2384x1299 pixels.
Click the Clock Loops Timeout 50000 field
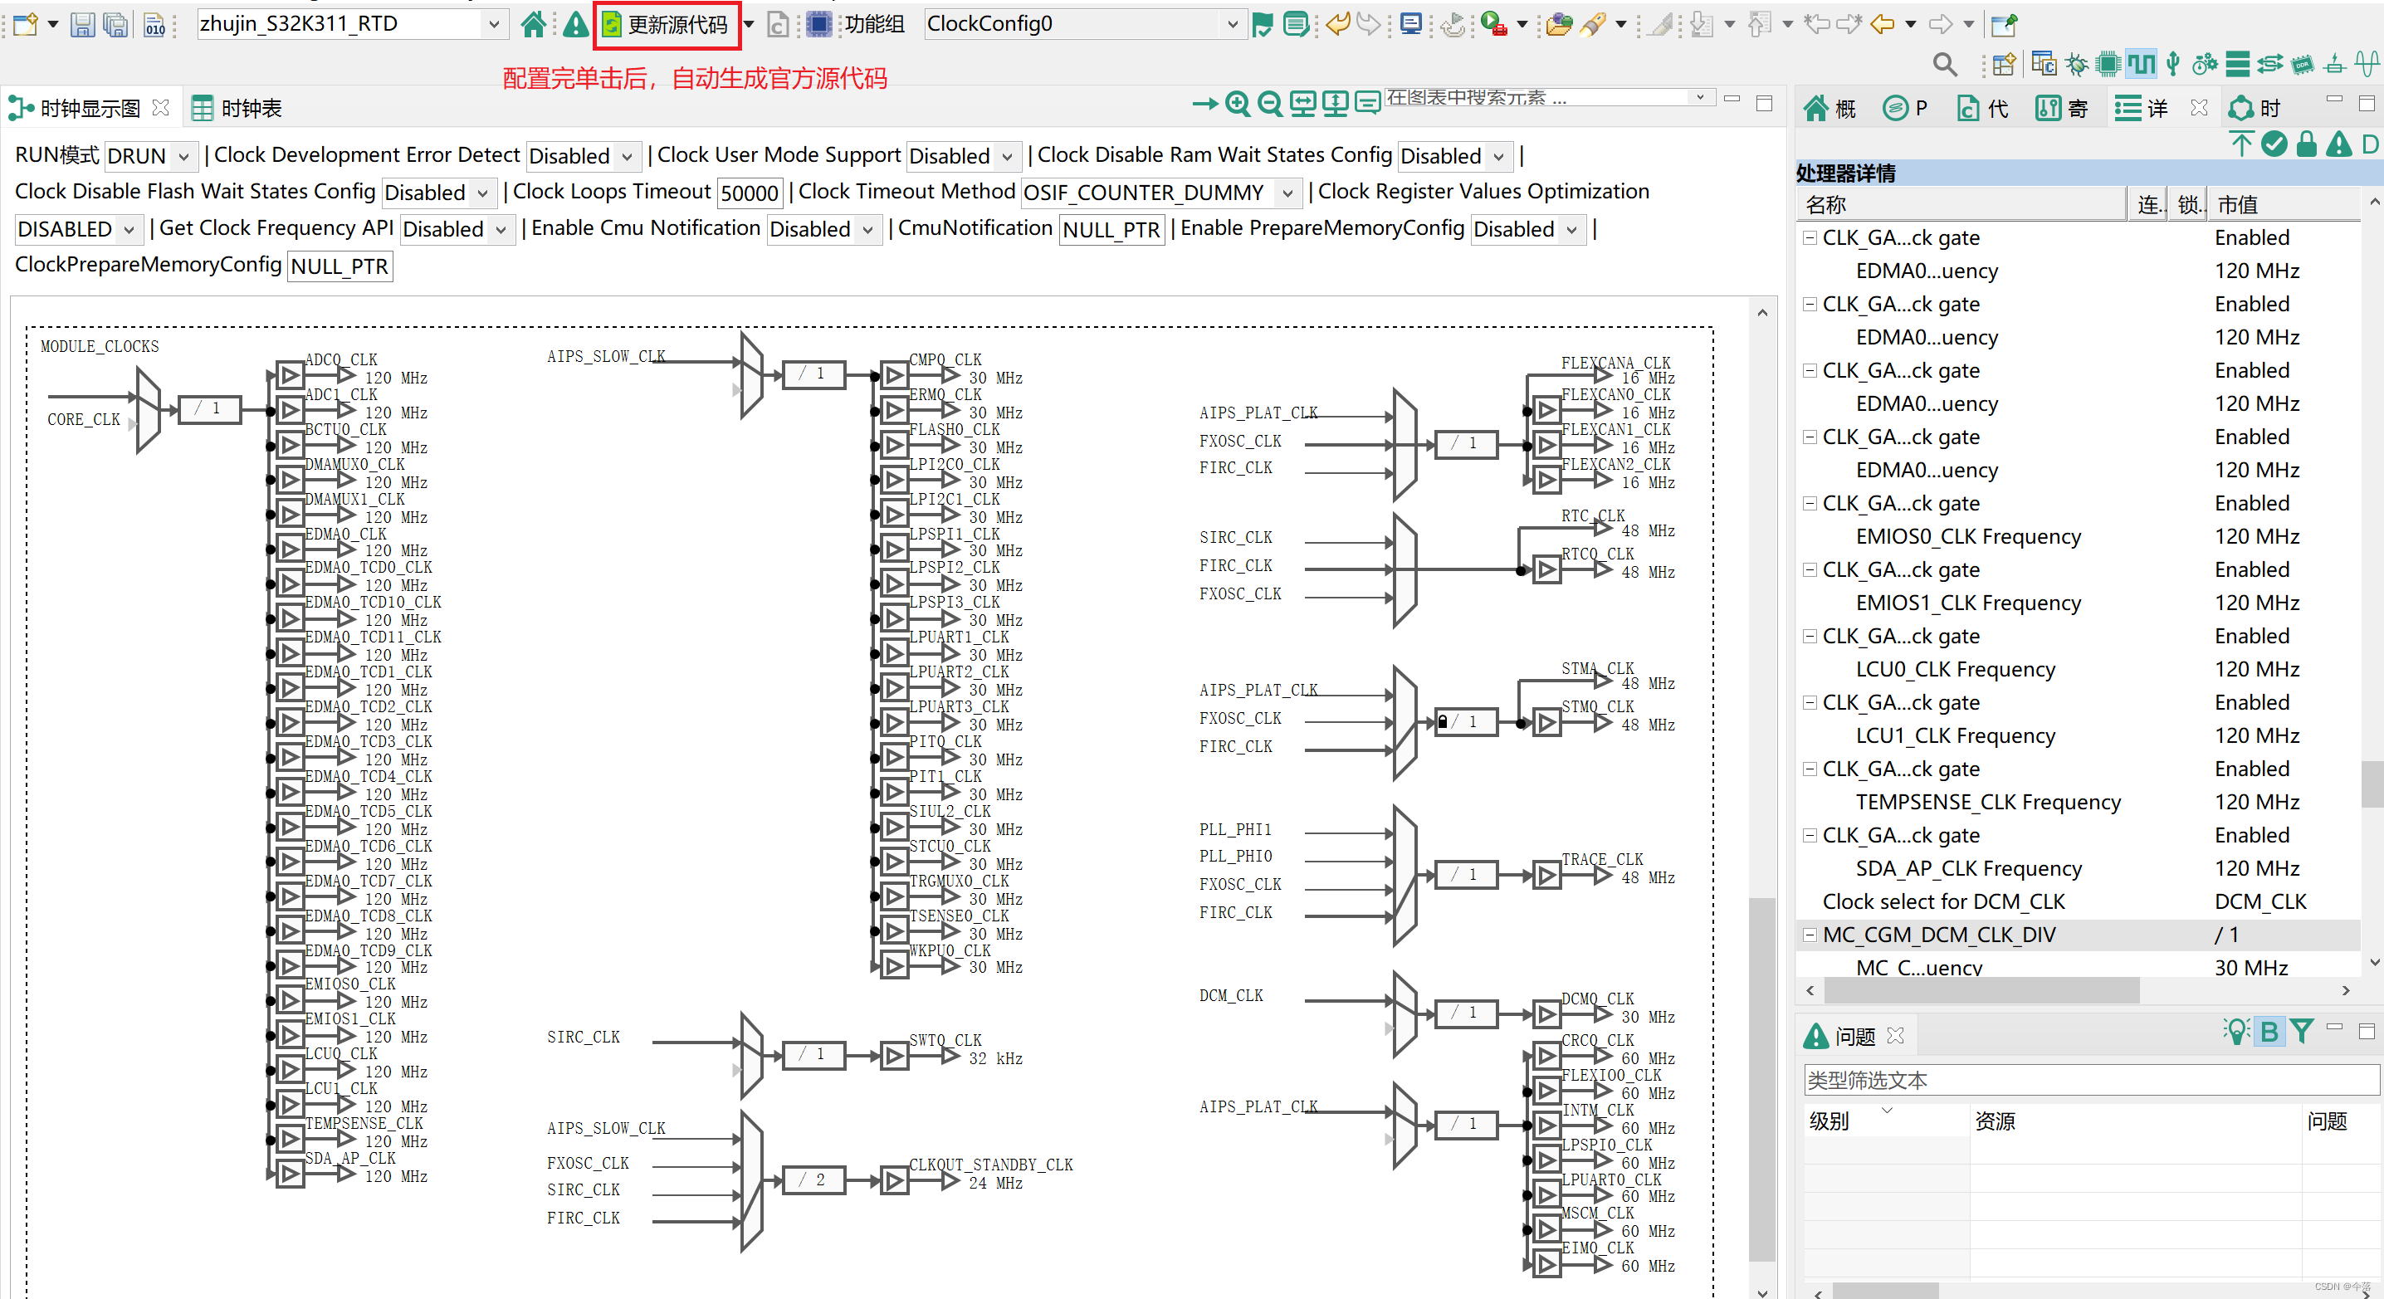(749, 193)
